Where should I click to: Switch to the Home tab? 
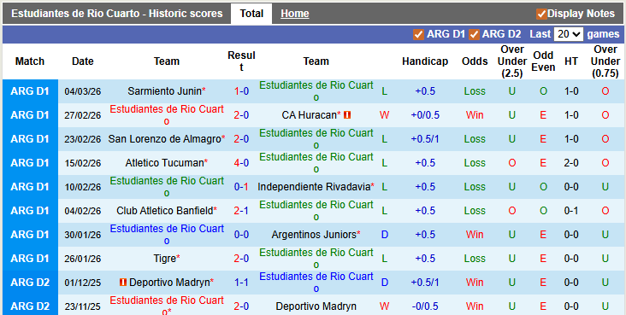[295, 14]
